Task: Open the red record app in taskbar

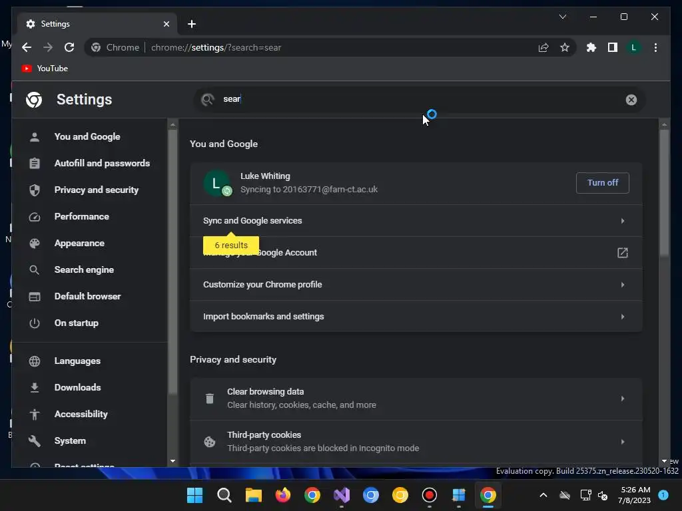Action: [x=430, y=495]
